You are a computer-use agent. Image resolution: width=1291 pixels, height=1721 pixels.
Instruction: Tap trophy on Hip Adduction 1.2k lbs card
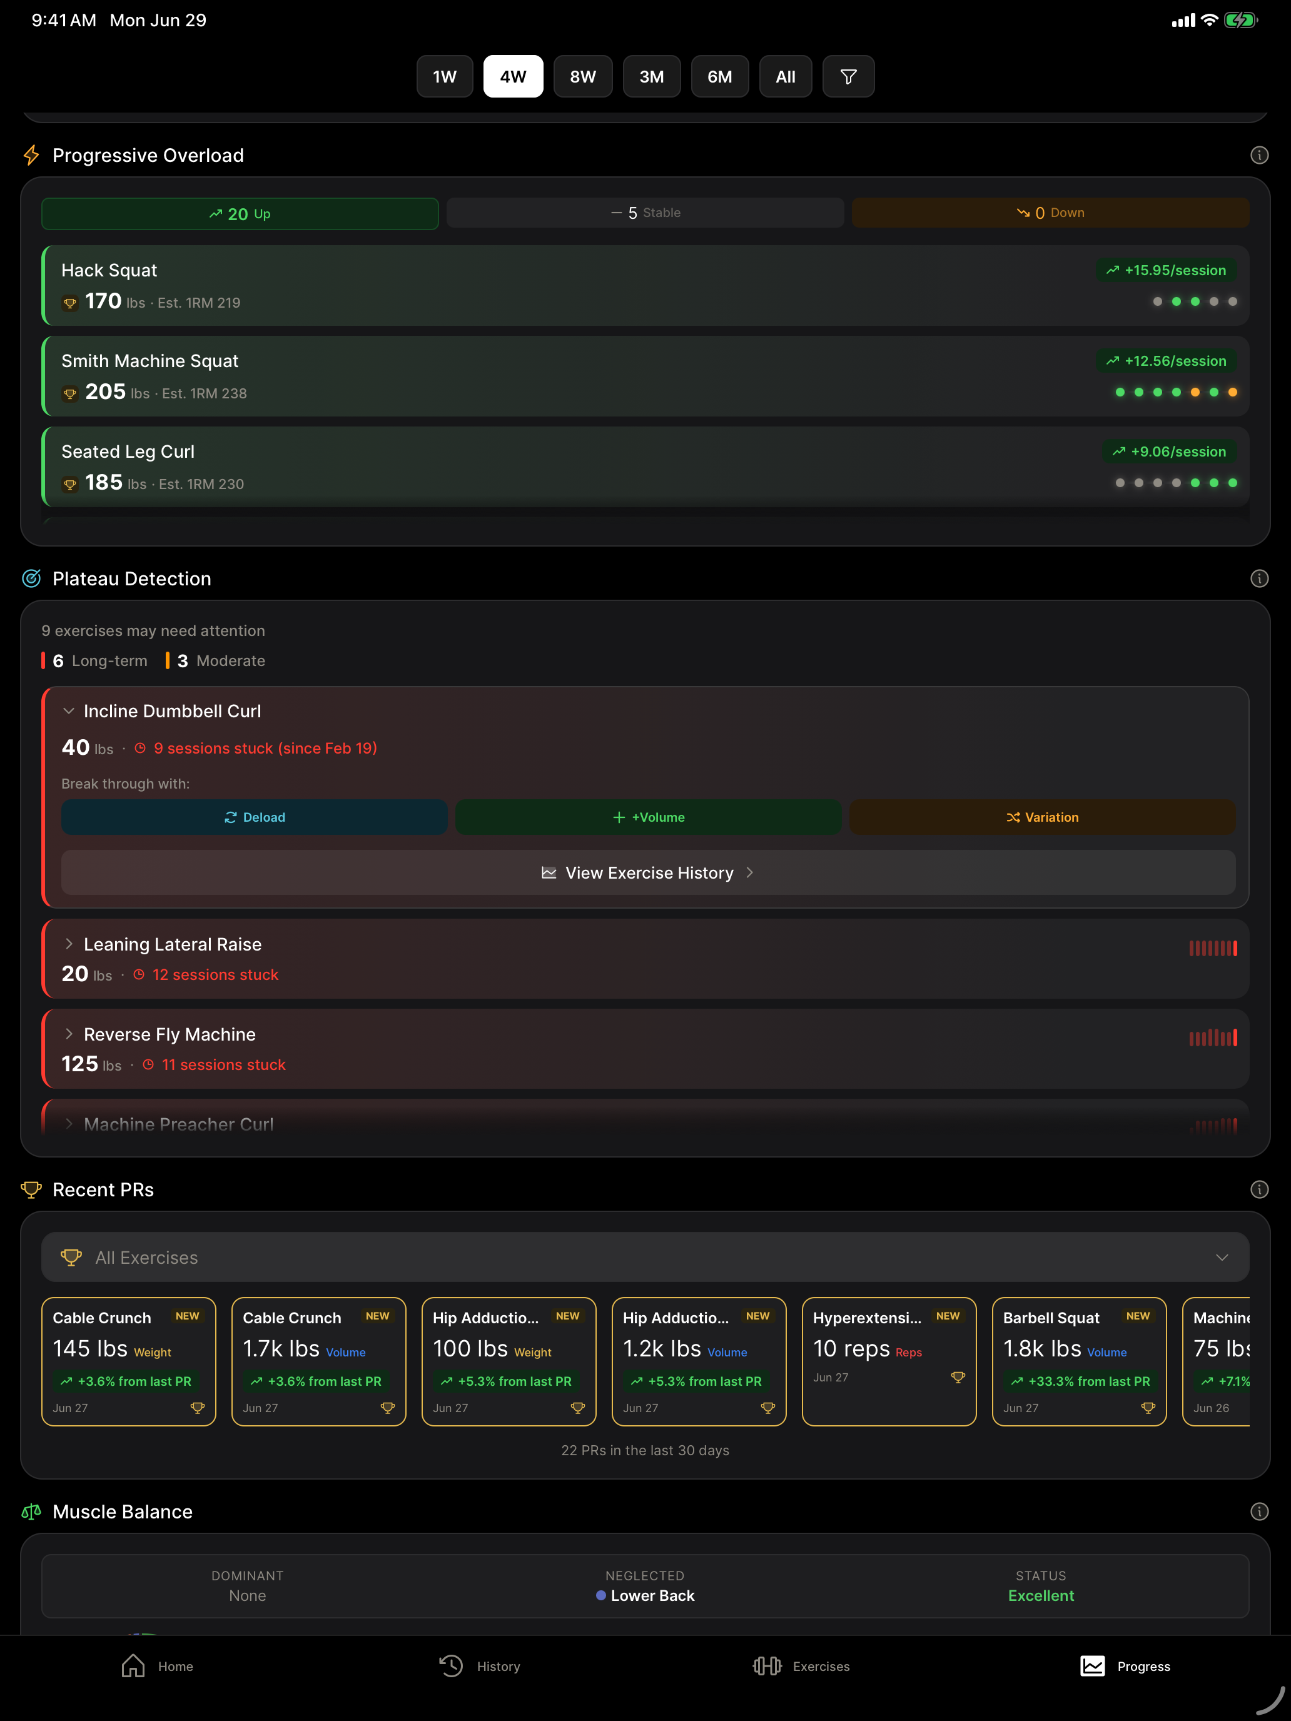pos(768,1408)
